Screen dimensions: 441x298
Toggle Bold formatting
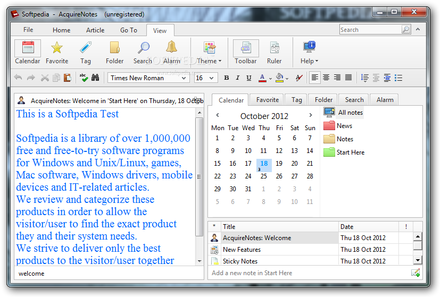click(227, 78)
